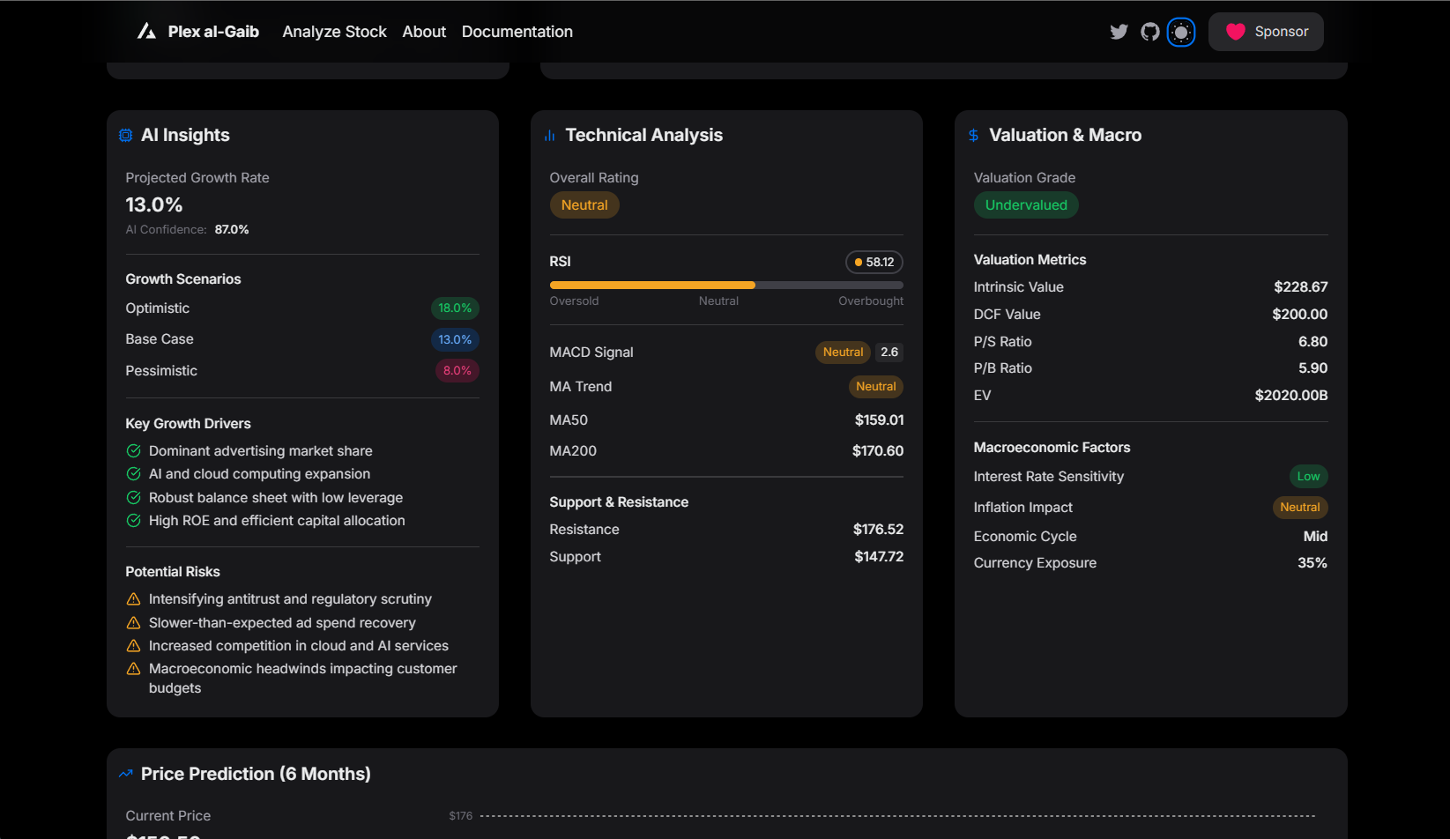Image resolution: width=1450 pixels, height=839 pixels.
Task: Click the Optimistic 18.0% scenario badge
Action: tap(455, 308)
